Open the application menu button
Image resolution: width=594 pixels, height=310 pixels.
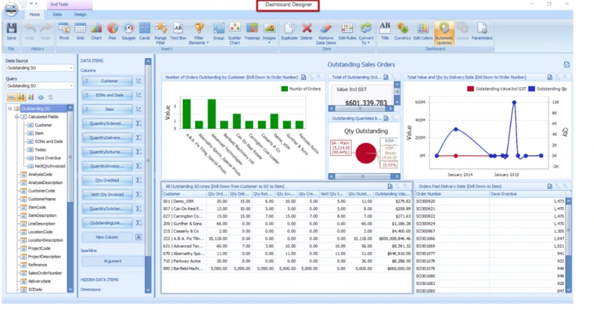(11, 9)
